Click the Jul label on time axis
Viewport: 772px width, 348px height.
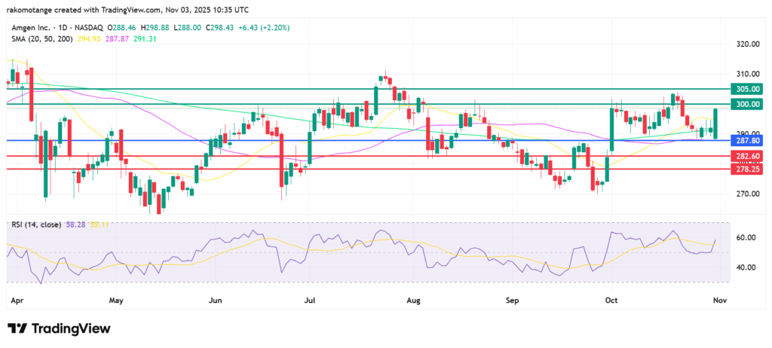click(x=309, y=300)
